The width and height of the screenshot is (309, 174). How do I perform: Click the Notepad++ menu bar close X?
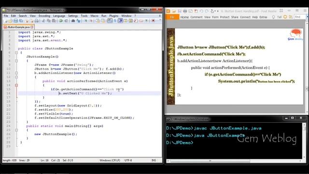160,16
